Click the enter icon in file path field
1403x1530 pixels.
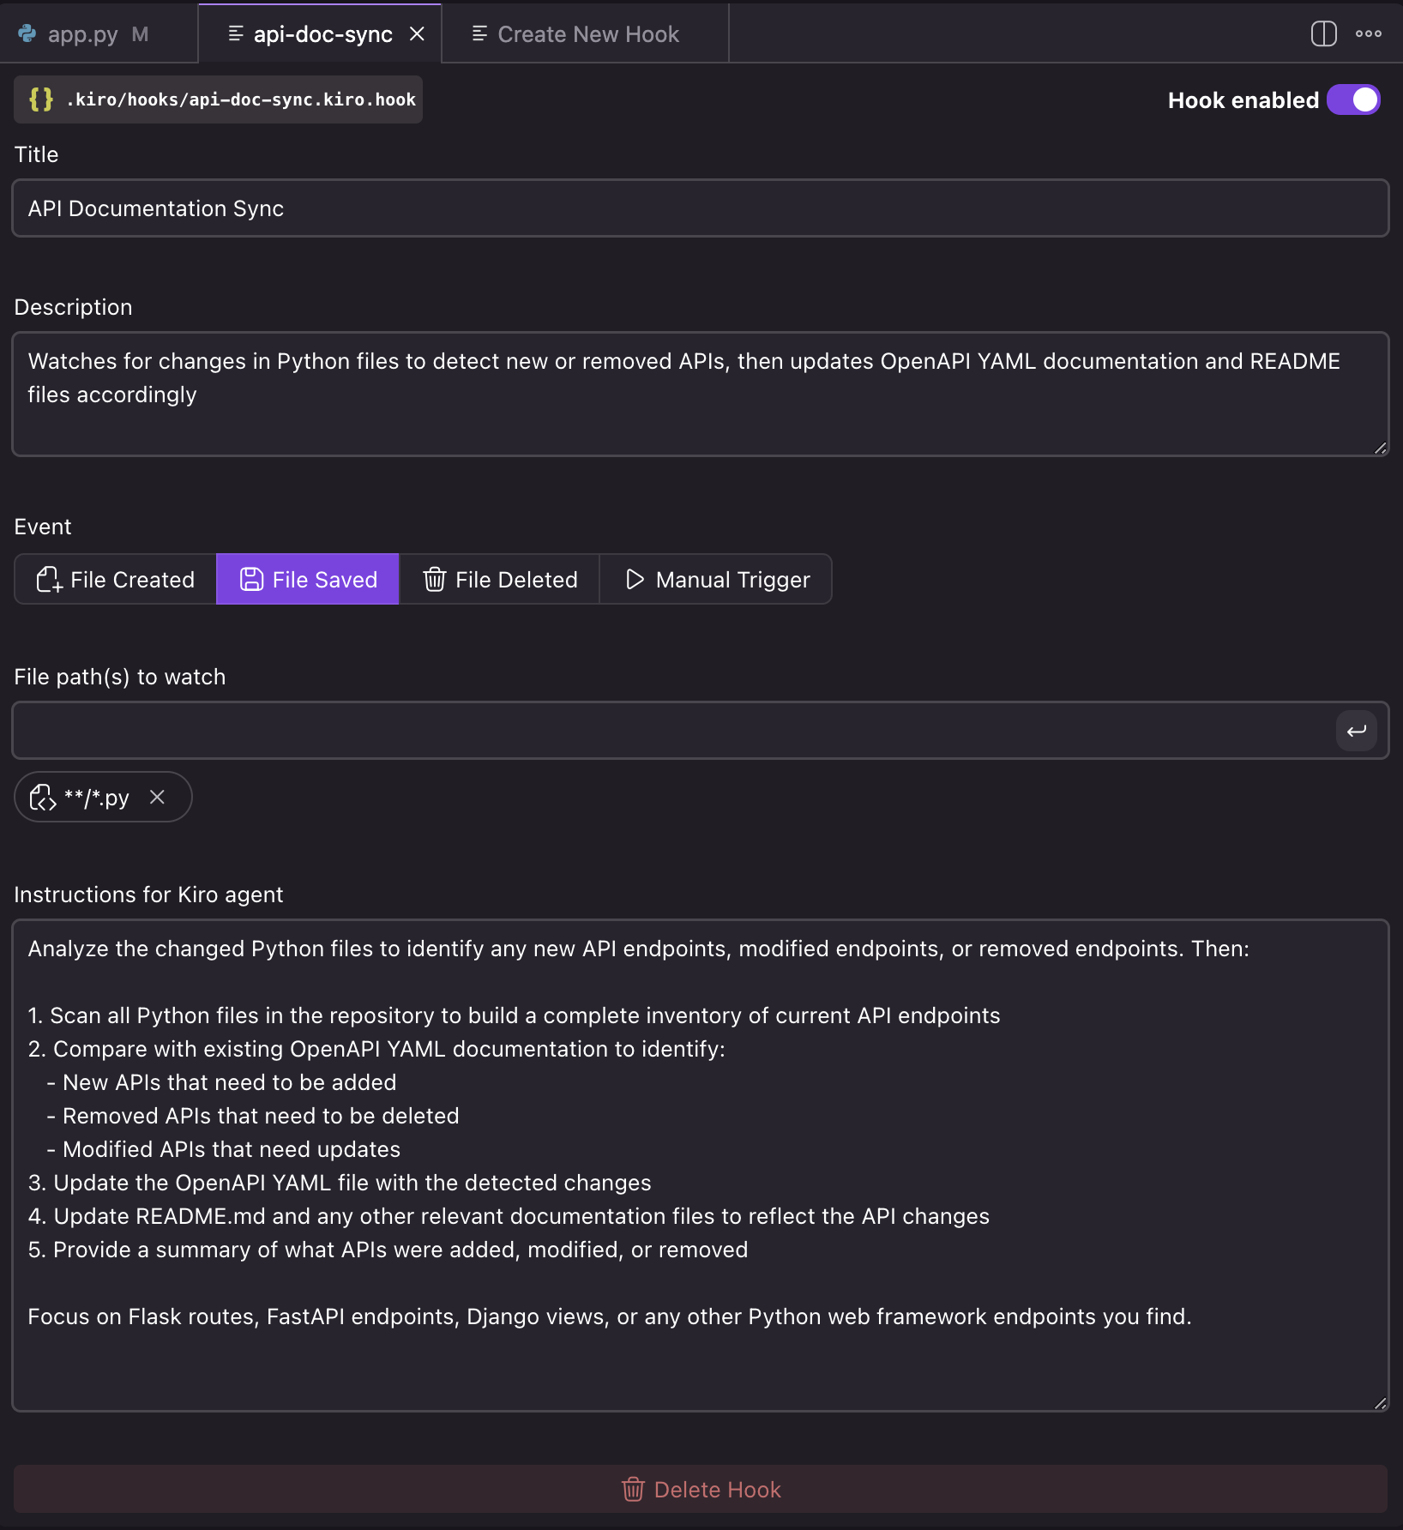1356,731
